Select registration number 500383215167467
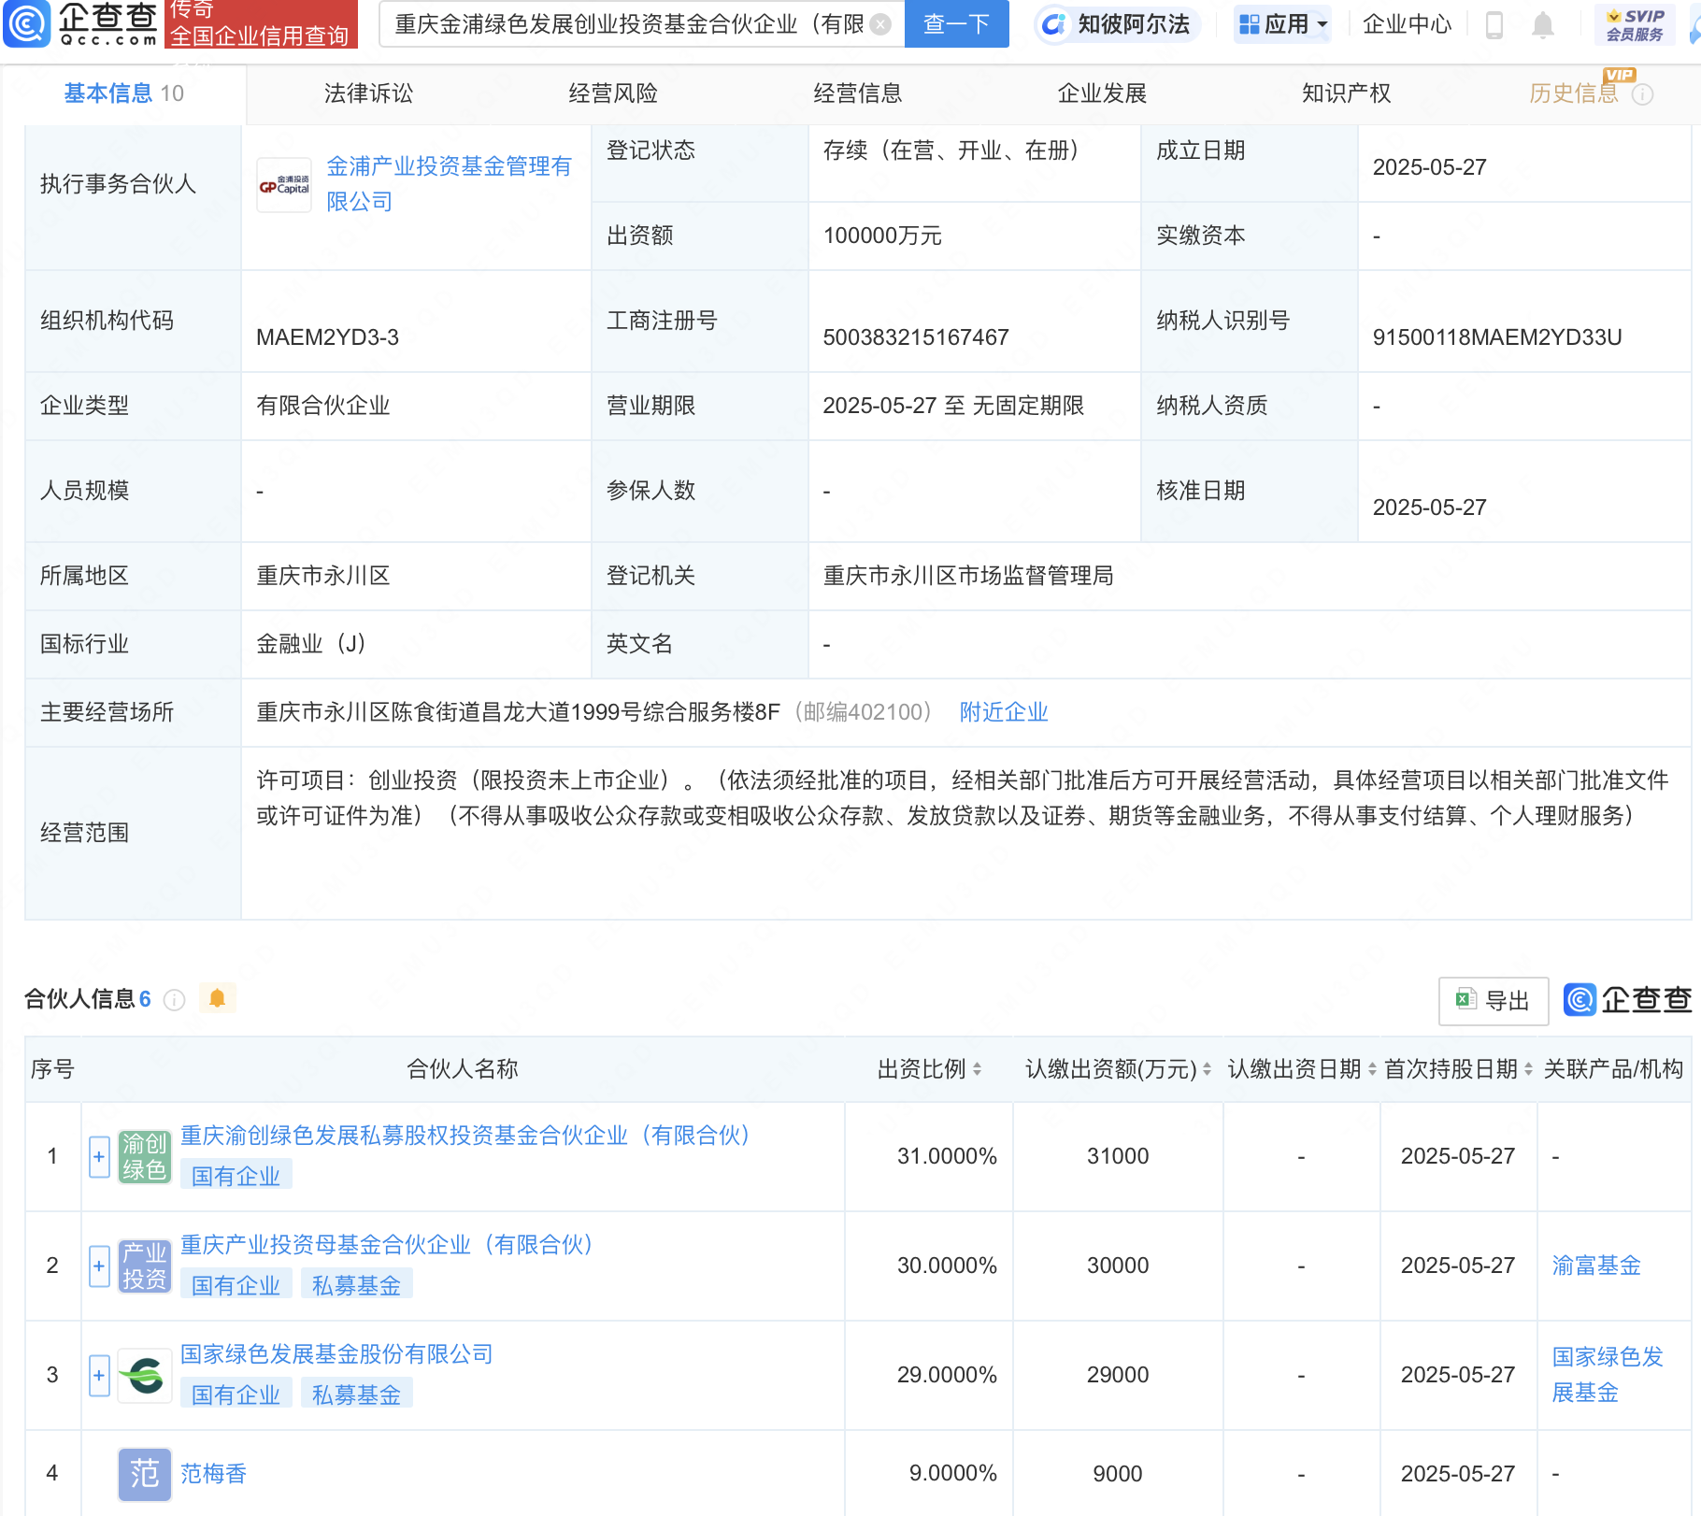 (916, 337)
